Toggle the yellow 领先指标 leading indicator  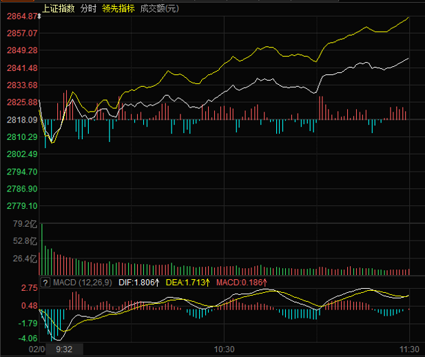(x=118, y=8)
